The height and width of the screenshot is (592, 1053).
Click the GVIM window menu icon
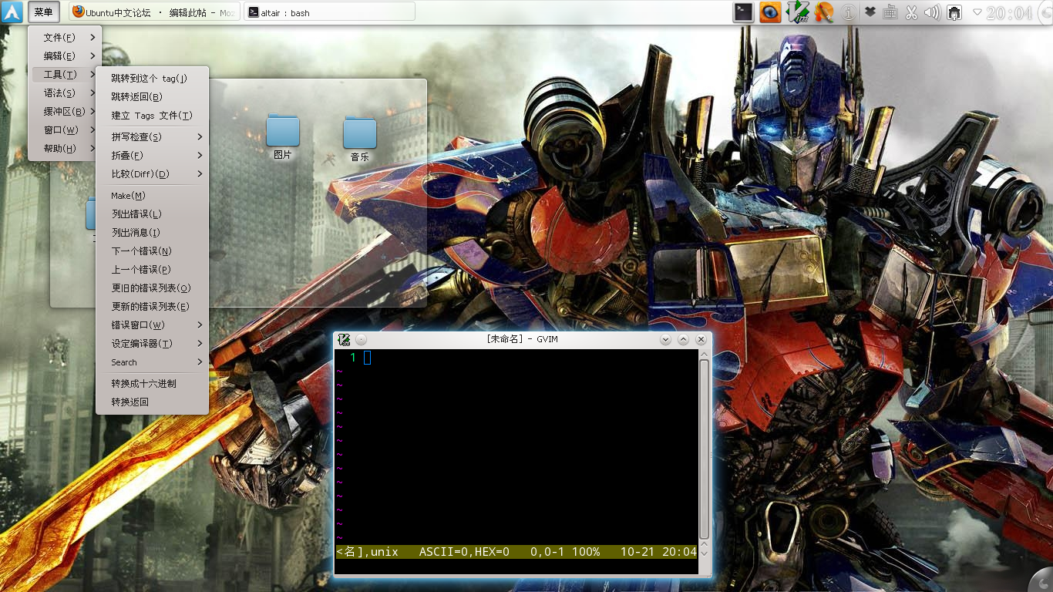pos(345,339)
